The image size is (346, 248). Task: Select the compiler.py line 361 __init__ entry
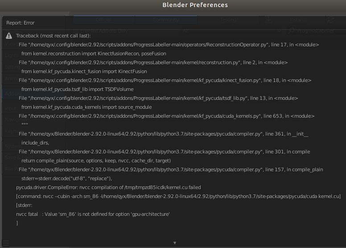coord(164,134)
